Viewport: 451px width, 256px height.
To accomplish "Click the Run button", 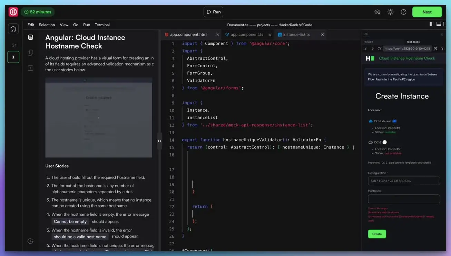I will 213,12.
